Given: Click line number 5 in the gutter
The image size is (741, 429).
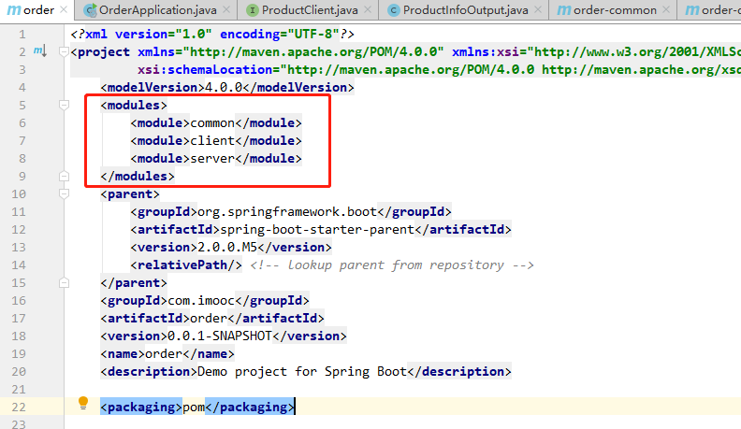Looking at the screenshot, I should 22,105.
